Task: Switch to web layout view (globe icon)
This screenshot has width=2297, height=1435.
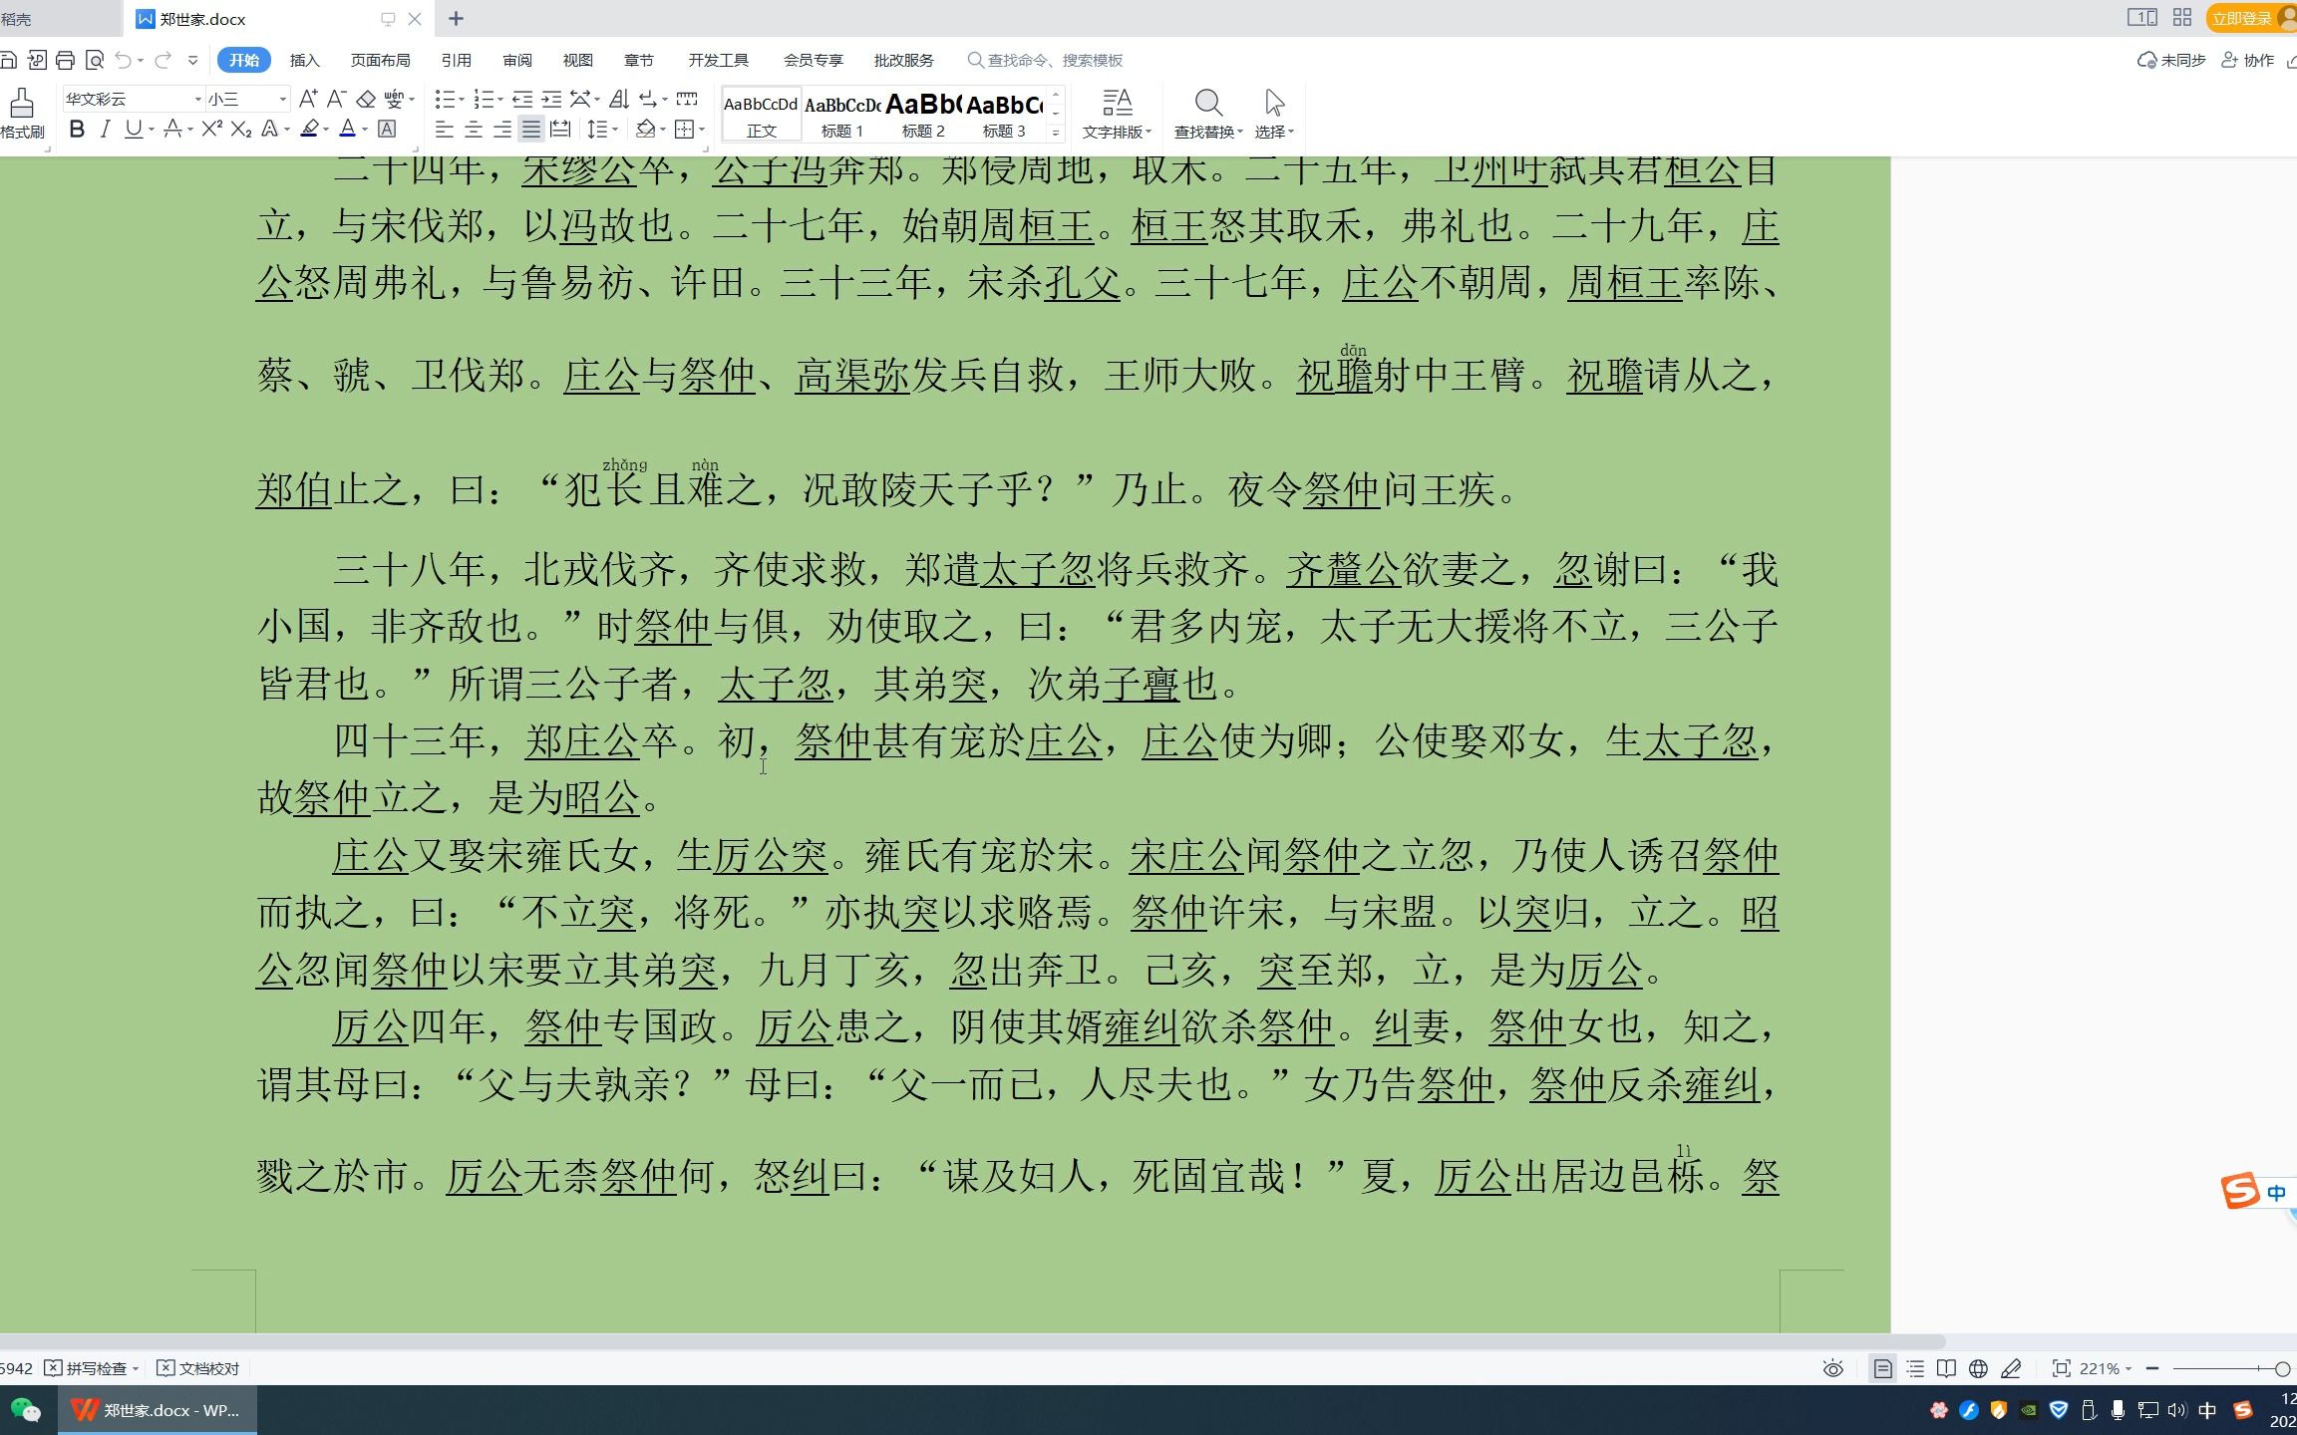Action: 1979,1368
